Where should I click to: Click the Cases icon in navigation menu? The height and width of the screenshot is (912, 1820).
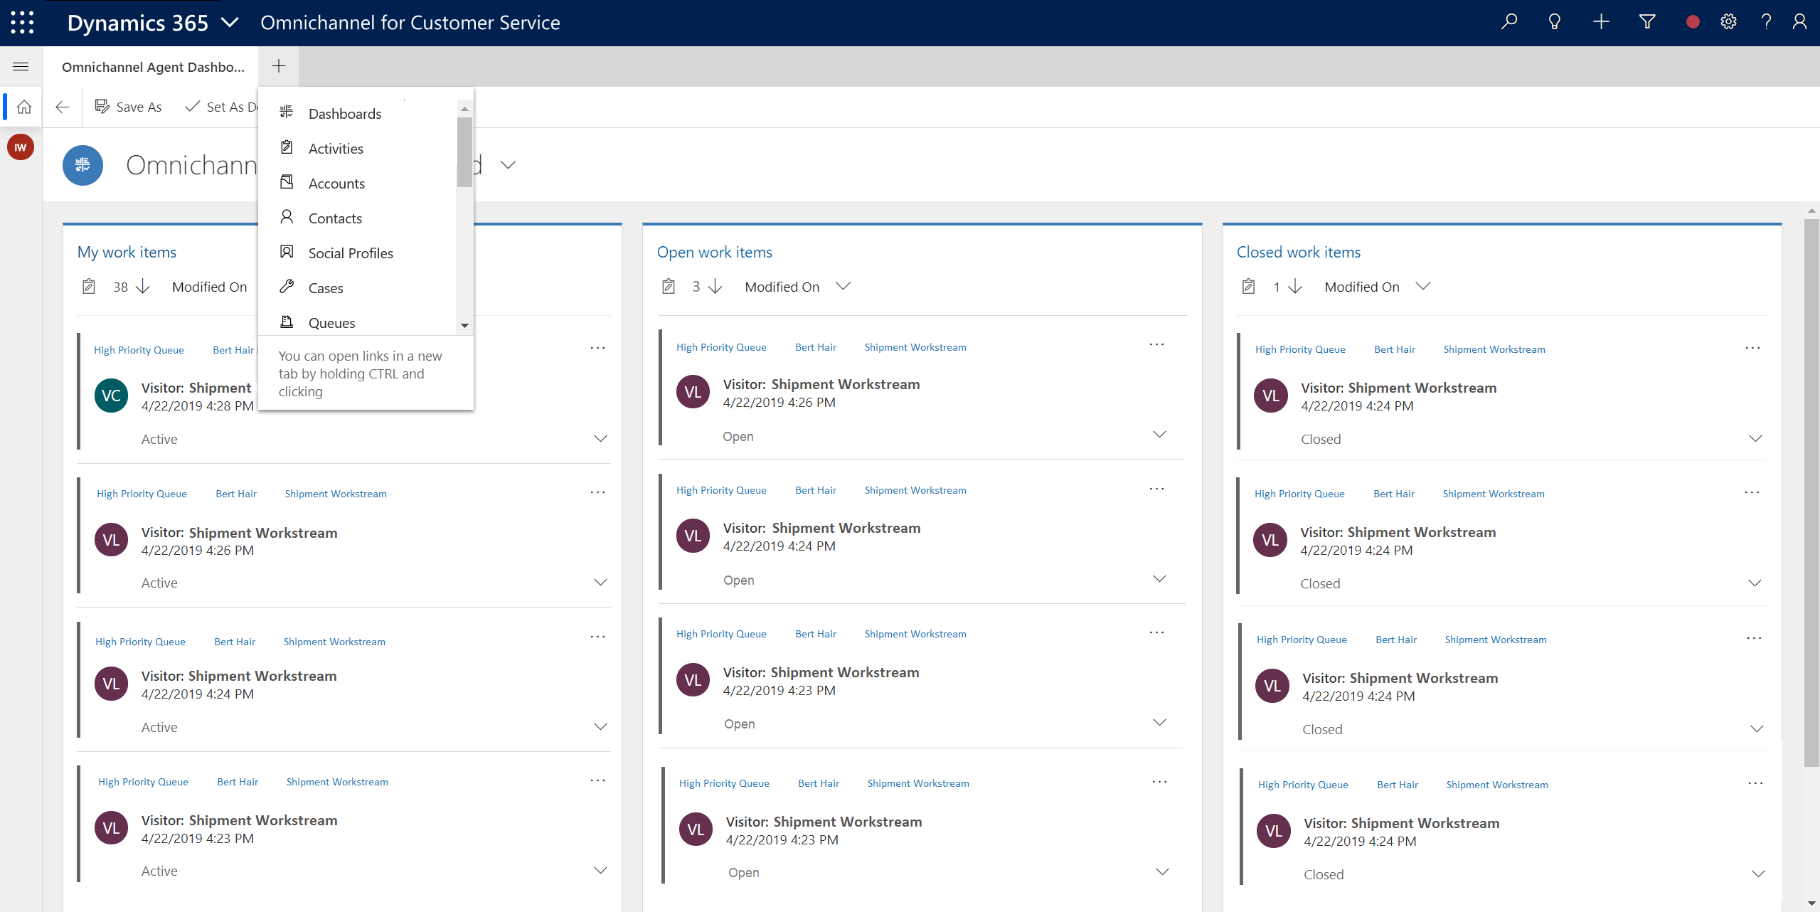[x=287, y=287]
